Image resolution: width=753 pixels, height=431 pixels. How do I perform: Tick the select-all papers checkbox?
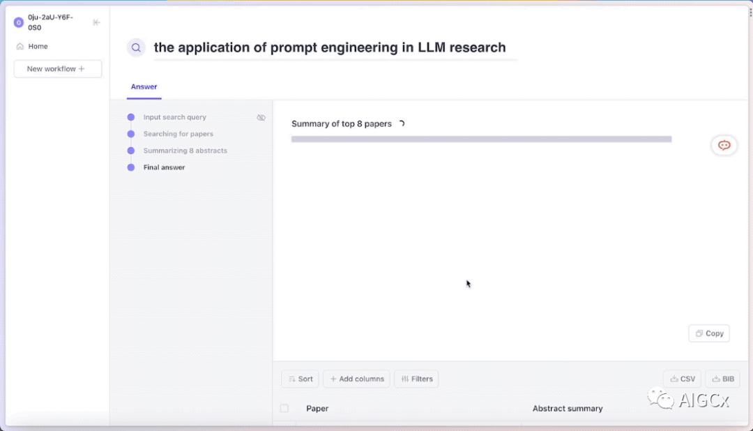(x=284, y=409)
